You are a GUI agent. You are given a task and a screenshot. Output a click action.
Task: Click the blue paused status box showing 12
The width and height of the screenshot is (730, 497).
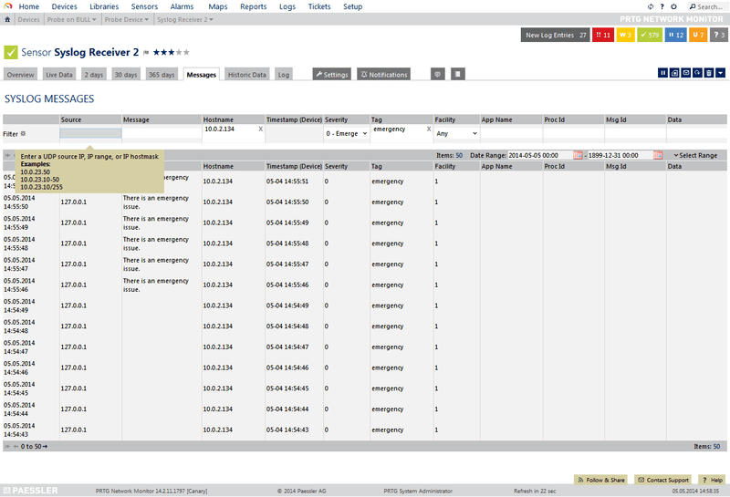point(675,35)
